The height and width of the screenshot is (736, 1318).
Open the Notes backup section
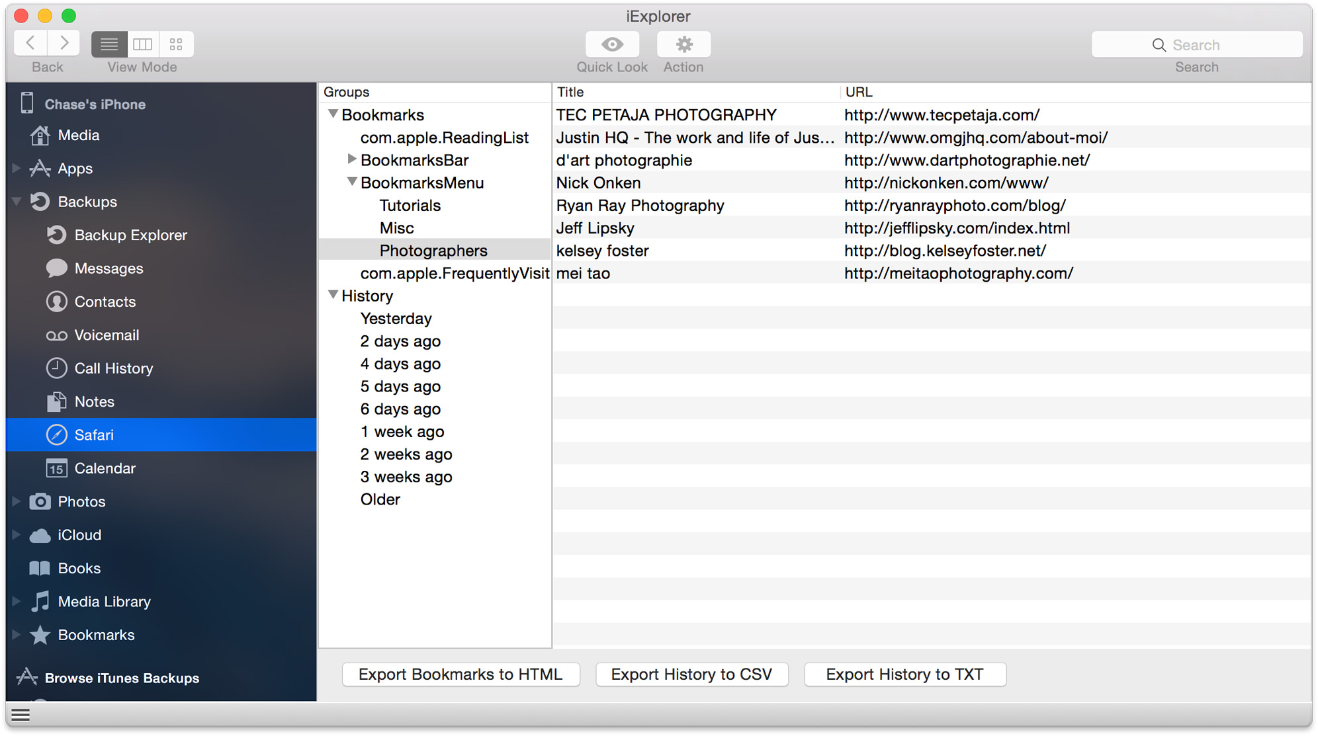(94, 401)
